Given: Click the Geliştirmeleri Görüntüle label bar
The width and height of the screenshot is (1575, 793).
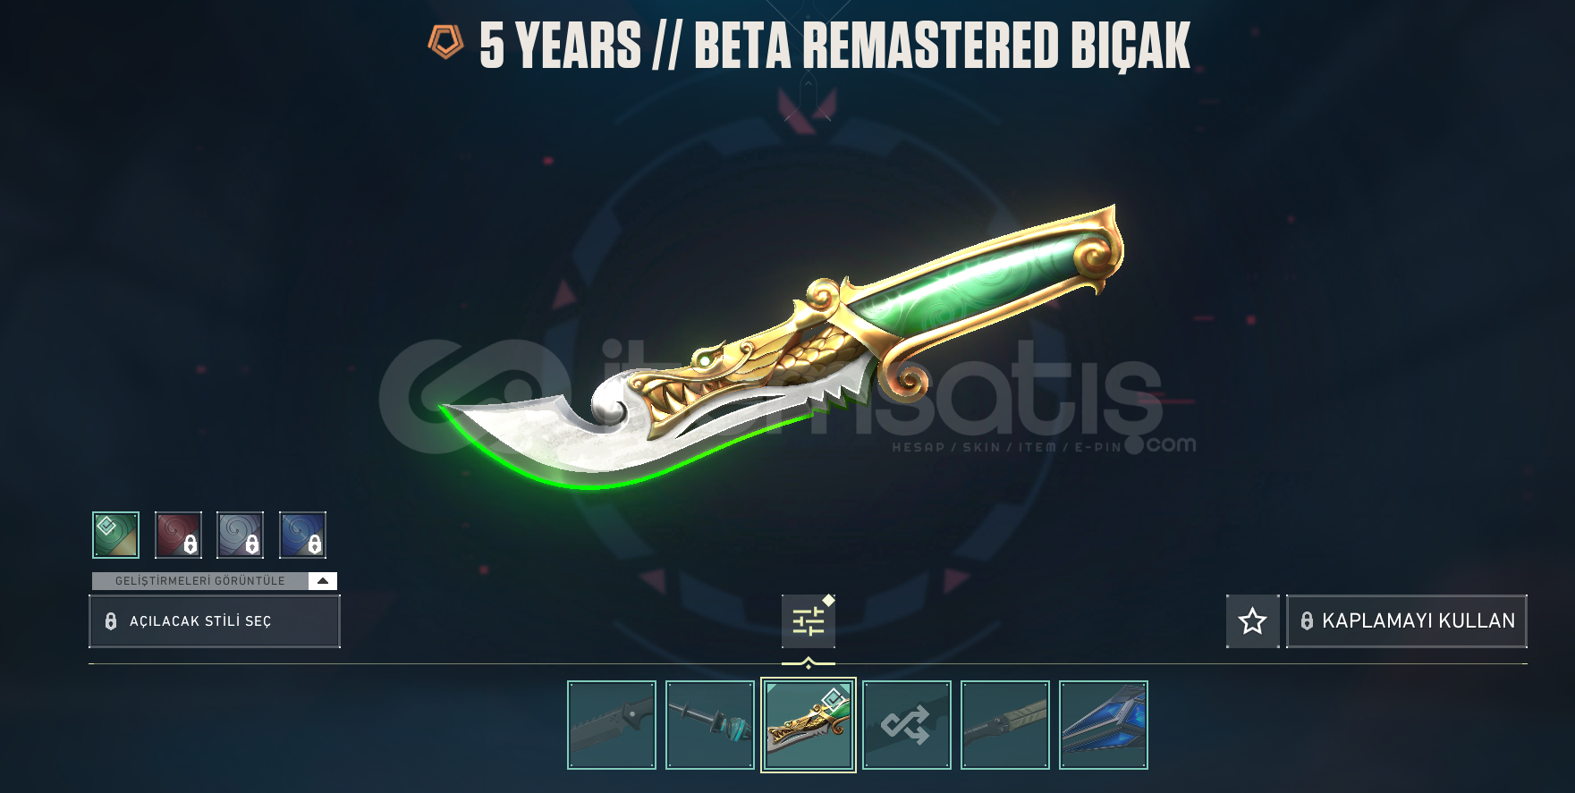Looking at the screenshot, I should tap(200, 581).
